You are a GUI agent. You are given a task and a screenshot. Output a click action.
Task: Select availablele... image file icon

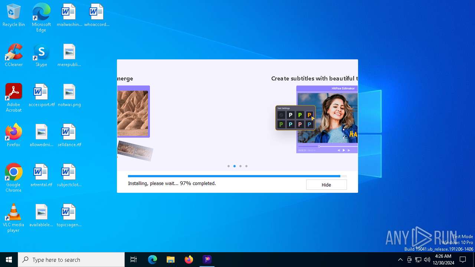point(41,216)
